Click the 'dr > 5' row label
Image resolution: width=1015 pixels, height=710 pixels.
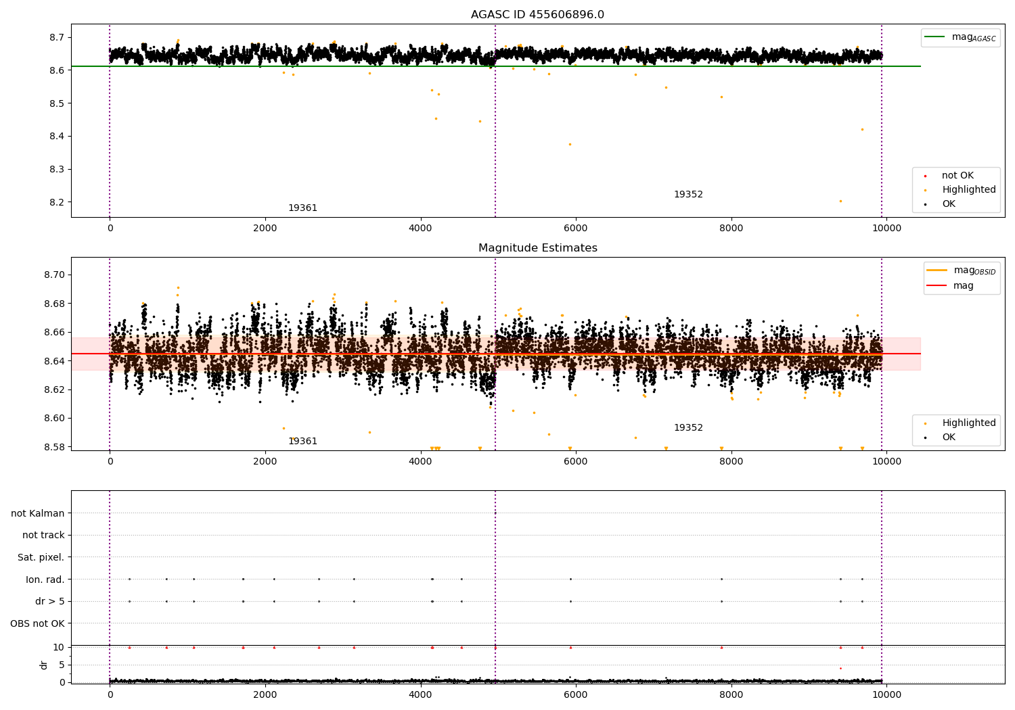point(49,601)
